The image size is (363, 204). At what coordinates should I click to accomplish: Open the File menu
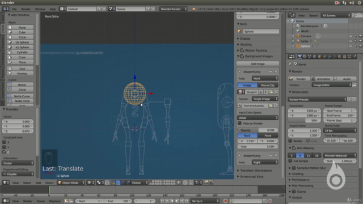coord(14,9)
